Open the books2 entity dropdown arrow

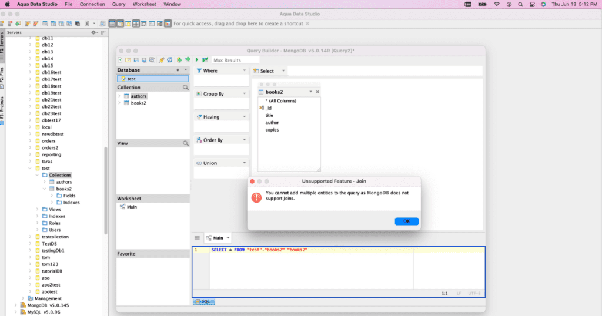click(310, 92)
